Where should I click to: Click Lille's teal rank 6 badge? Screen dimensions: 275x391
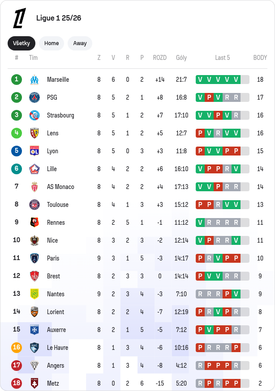click(17, 169)
